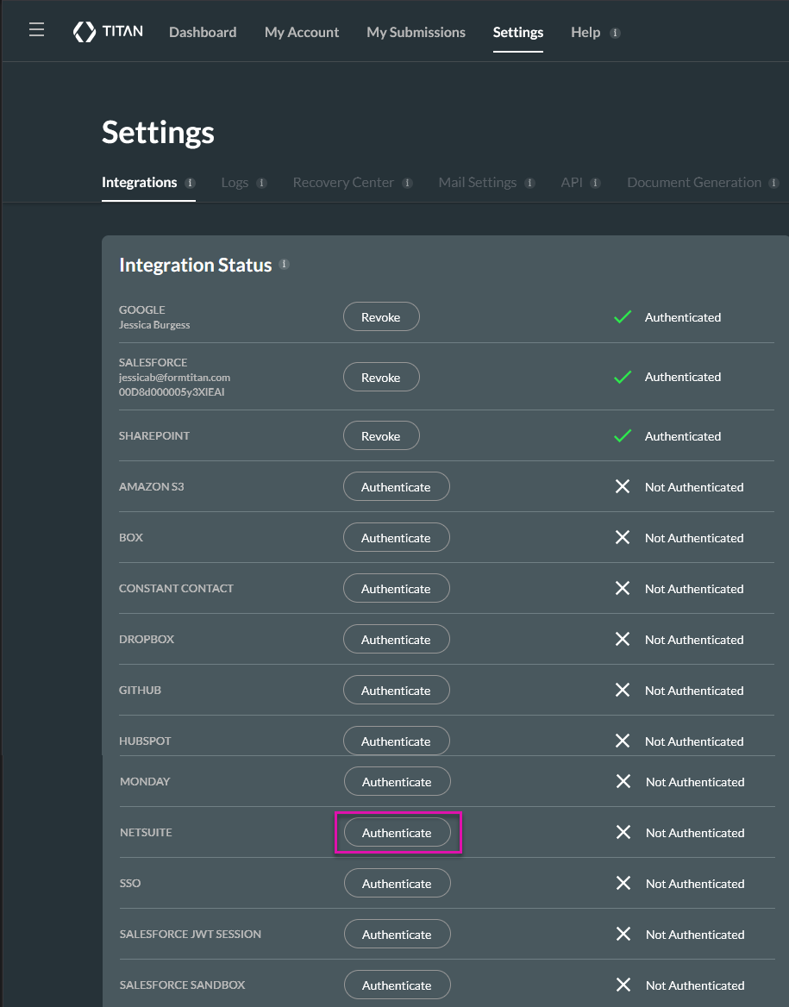Switch to the Document Generation tab
Screen dimensions: 789x1007
point(694,183)
